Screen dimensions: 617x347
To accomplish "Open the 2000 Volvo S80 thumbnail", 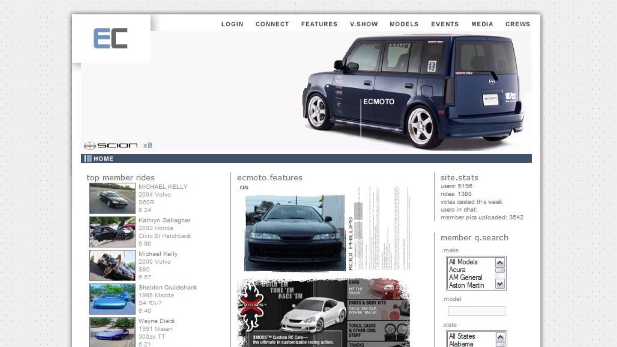I will click(112, 265).
